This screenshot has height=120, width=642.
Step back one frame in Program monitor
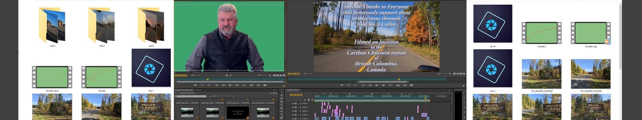pyautogui.click(x=370, y=85)
